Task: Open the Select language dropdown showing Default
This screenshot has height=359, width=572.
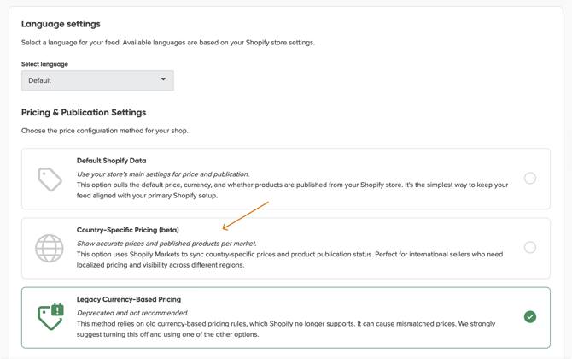Action: pyautogui.click(x=97, y=80)
